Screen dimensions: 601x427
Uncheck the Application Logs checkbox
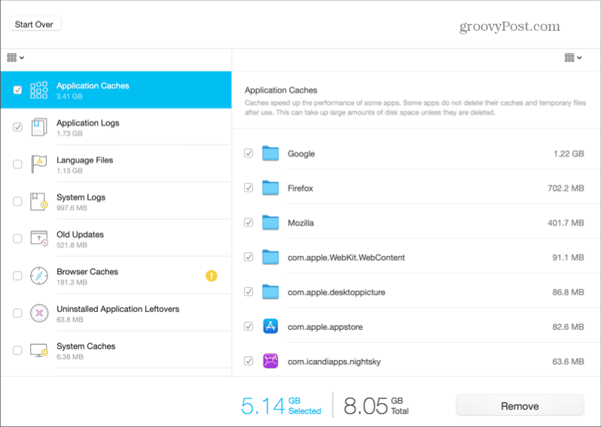tap(17, 127)
